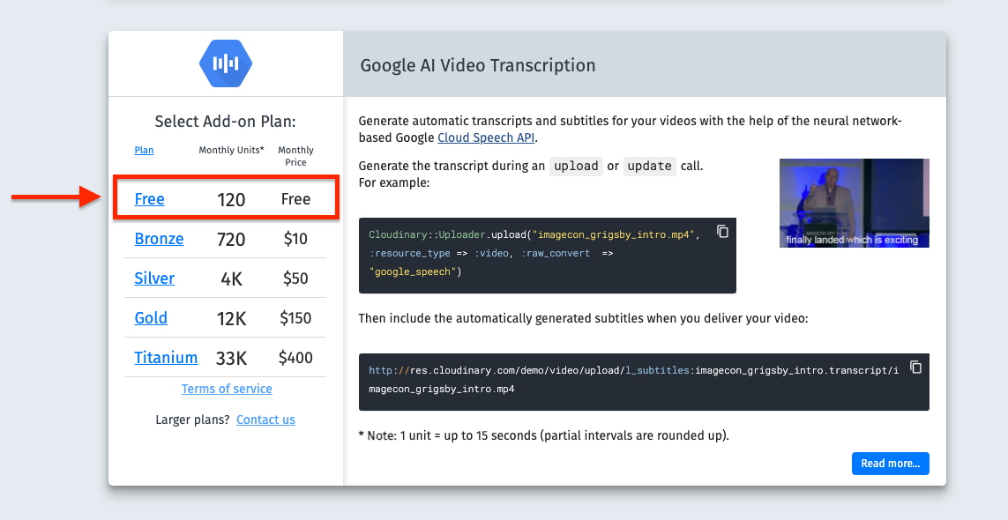
Task: Click Contact us for larger plans
Action: point(265,420)
